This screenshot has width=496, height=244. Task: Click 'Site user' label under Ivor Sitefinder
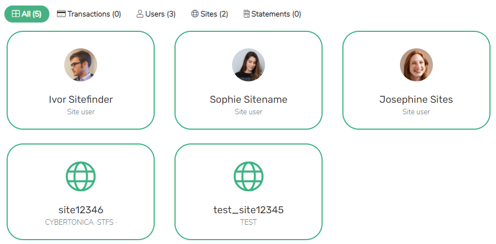click(x=81, y=112)
